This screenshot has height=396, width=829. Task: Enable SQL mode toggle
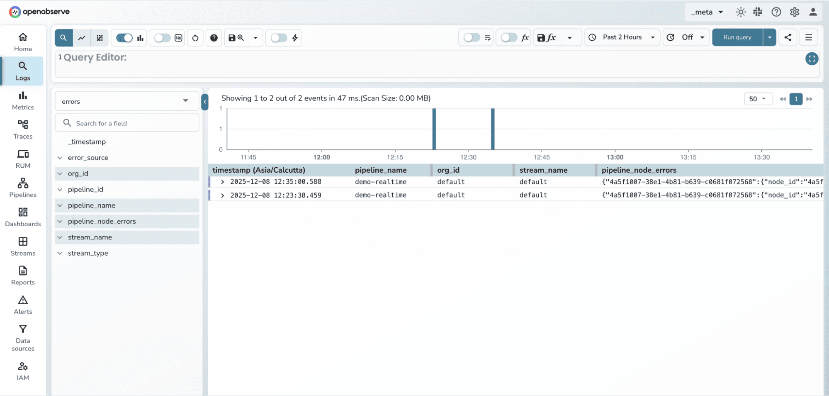[x=163, y=37]
